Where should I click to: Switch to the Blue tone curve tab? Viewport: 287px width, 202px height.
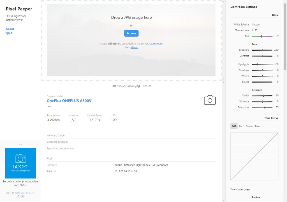click(257, 126)
